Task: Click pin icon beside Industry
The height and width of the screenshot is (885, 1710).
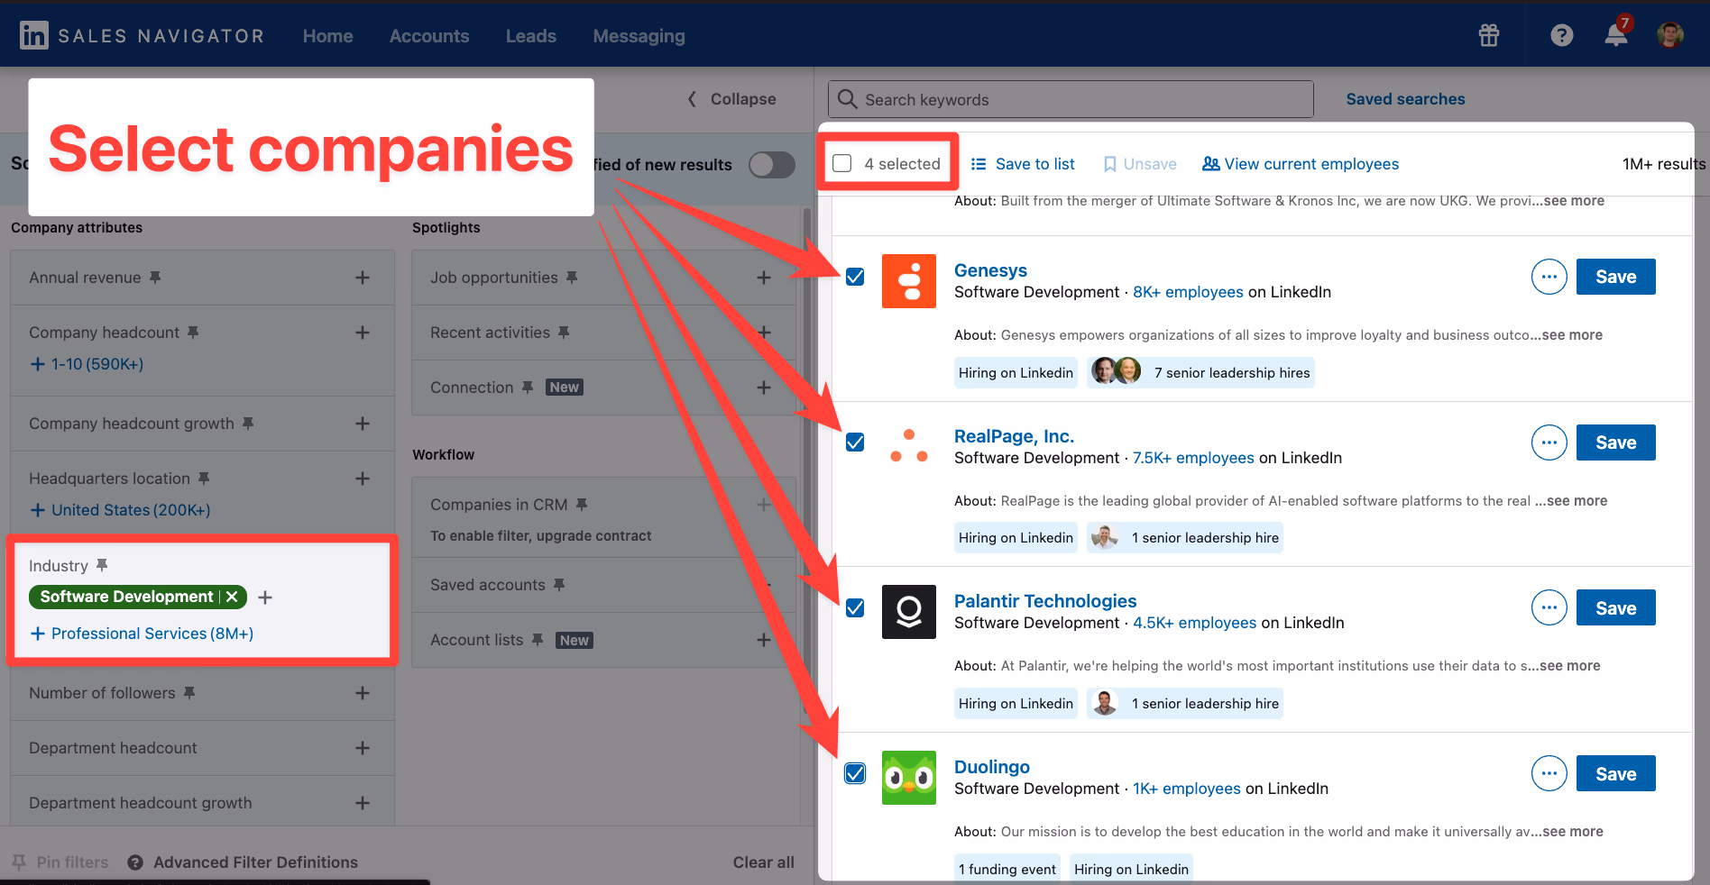Action: [x=102, y=565]
